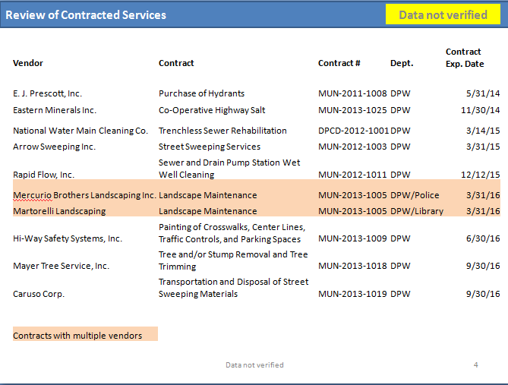Click the Eastern Minerals Inc. cell
The height and width of the screenshot is (385, 508).
click(55, 110)
